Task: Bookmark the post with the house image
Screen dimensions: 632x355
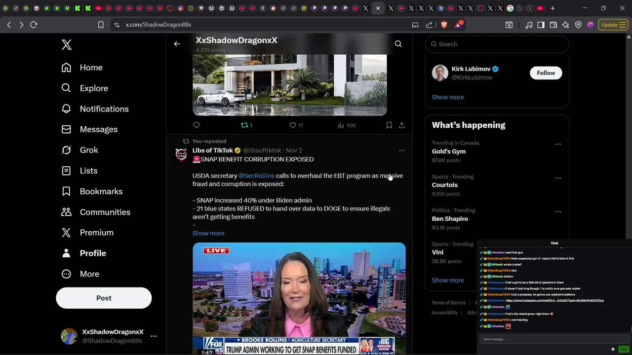Action: pos(389,125)
